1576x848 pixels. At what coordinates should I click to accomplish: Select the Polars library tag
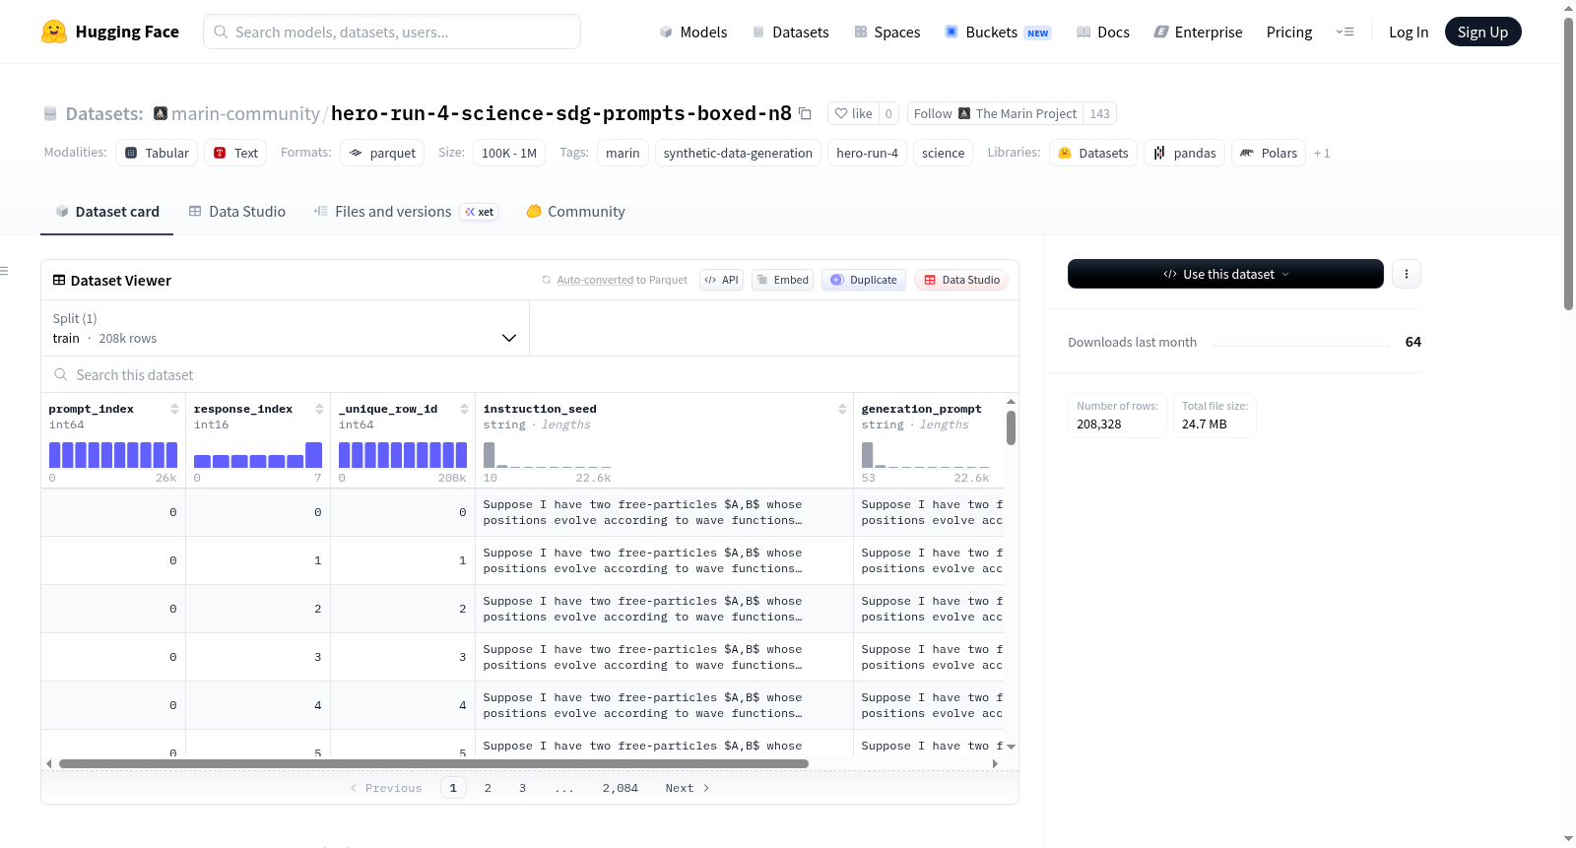point(1269,153)
